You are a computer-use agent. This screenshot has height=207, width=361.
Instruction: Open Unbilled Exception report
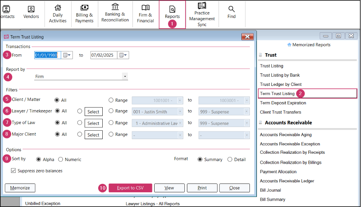pyautogui.click(x=43, y=204)
